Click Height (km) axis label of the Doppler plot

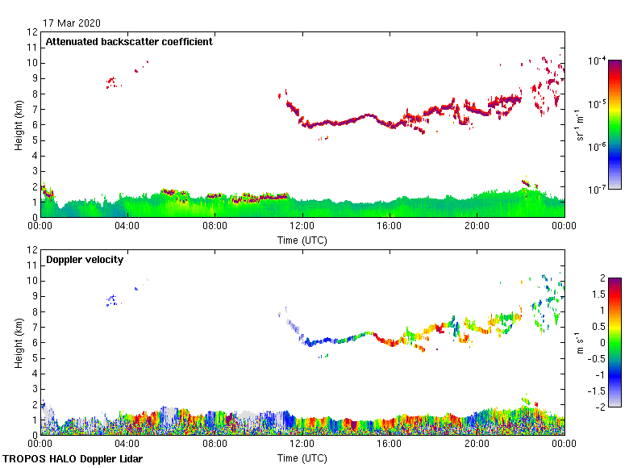[x=17, y=342]
